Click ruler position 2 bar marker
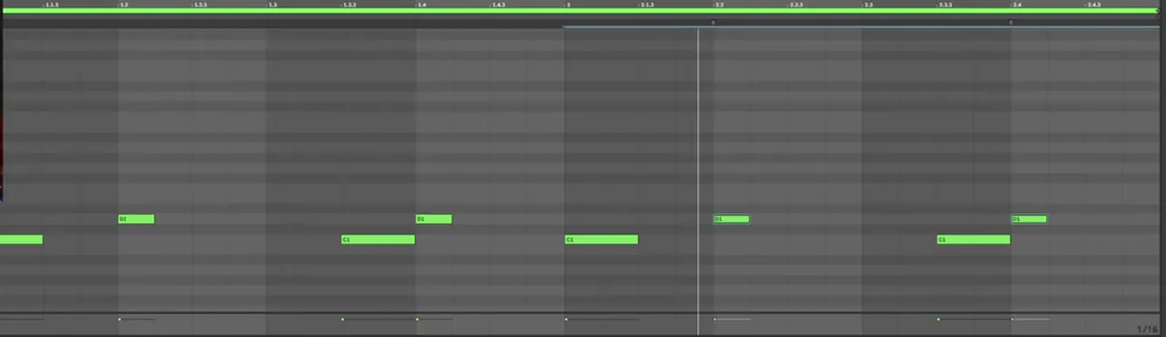The width and height of the screenshot is (1166, 337). point(568,5)
